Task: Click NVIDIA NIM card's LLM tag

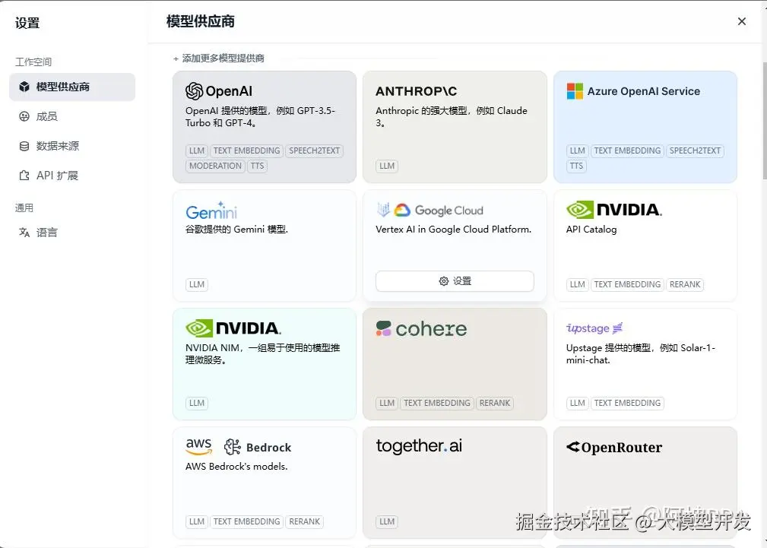Action: 197,403
